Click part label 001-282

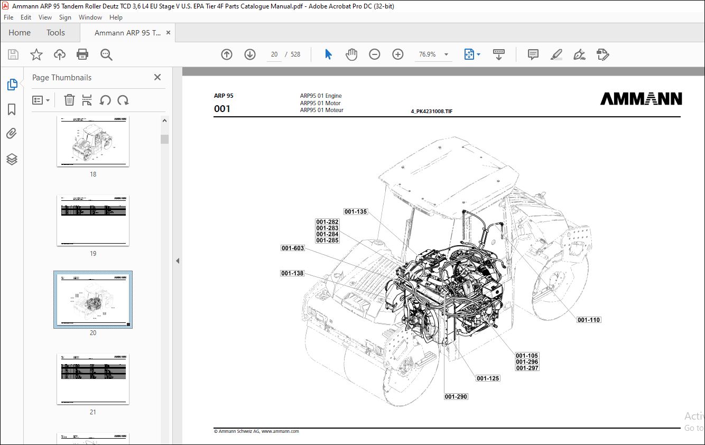(328, 222)
